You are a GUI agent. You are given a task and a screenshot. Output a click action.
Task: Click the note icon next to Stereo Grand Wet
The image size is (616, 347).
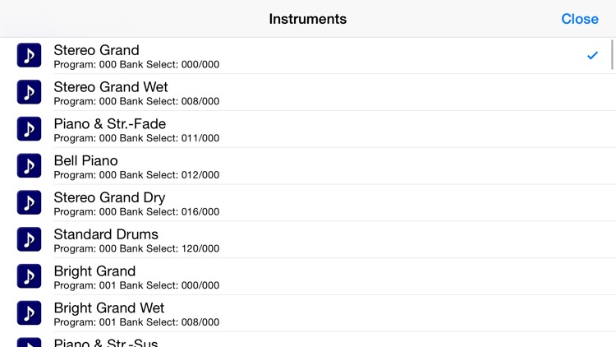pyautogui.click(x=29, y=92)
